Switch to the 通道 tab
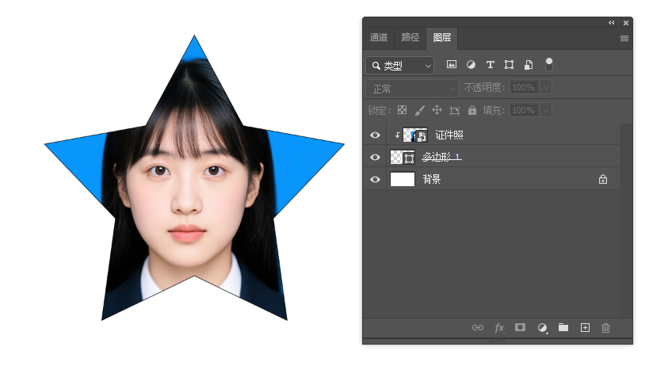649x366 pixels. click(x=379, y=37)
